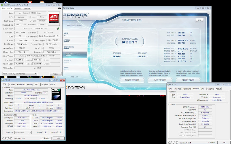Select the CPU tab in the left CPU-Z window
231x144 pixels.
tap(4, 84)
